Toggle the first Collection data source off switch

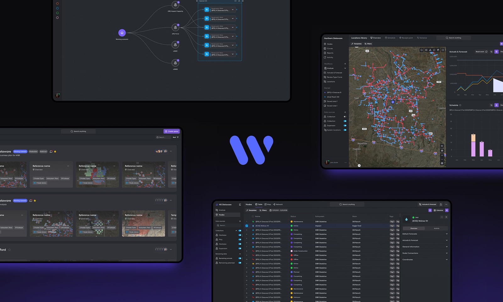pos(345,117)
